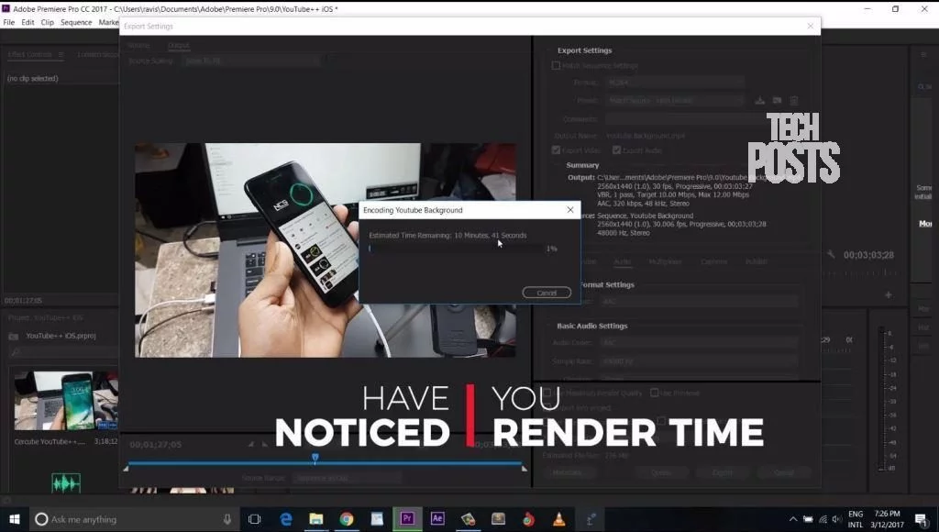Click the wrench settings icon beside 00;03;03;28
Screen dimensions: 939x532
(831, 255)
